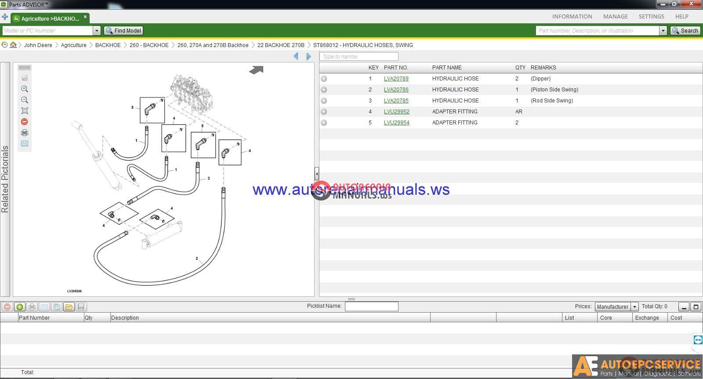Click the home icon in breadcrumb

[x=13, y=45]
